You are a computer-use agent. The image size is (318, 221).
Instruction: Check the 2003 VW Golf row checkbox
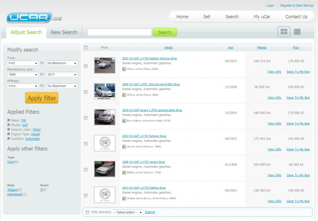86,66
